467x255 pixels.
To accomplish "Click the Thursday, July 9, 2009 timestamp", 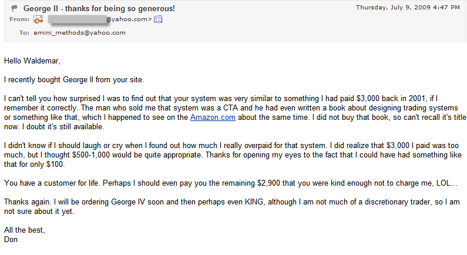I will 408,8.
